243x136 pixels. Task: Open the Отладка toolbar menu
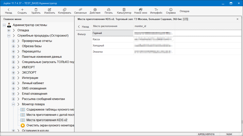point(184,11)
